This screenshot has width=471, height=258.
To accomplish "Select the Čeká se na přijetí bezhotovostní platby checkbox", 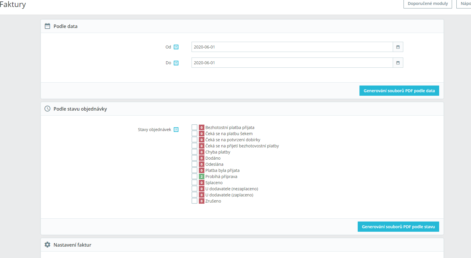I will coord(194,146).
